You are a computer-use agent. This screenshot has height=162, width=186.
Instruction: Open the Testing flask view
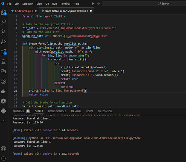[4, 62]
